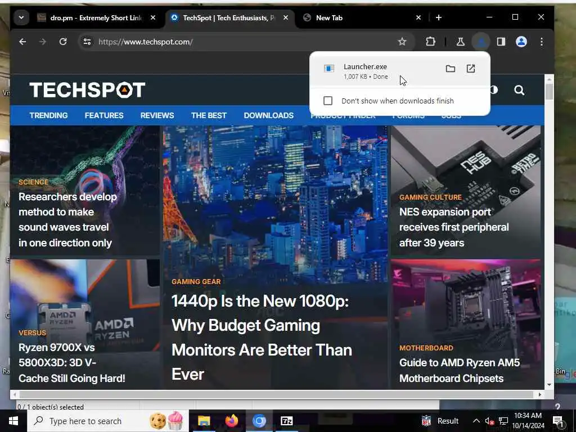Close the New Tab tab
This screenshot has height=432, width=576.
tap(418, 17)
